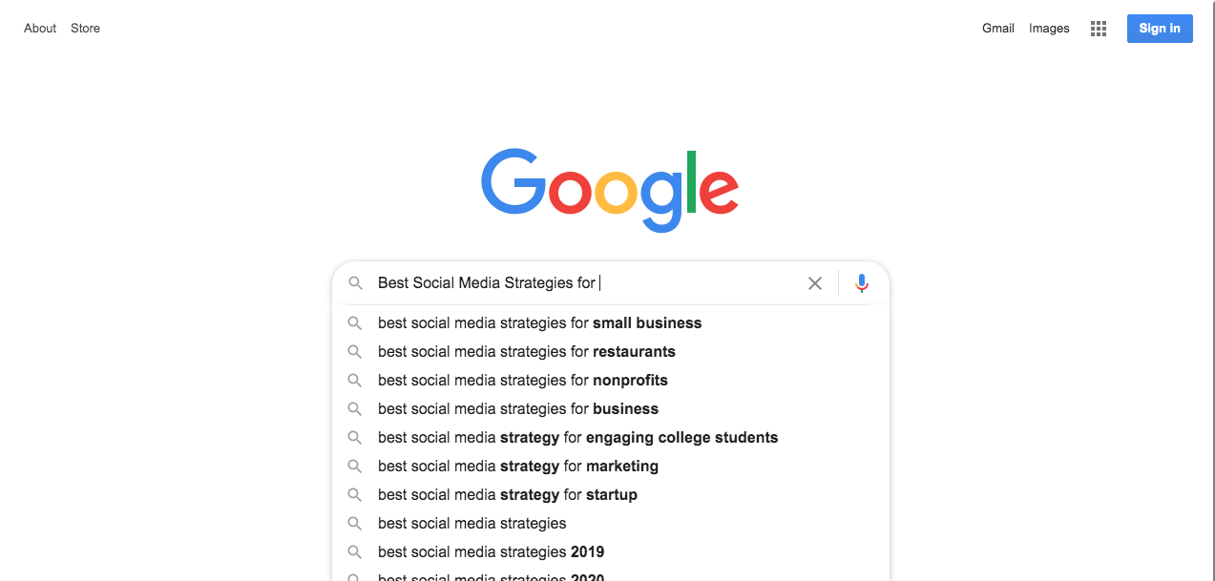This screenshot has height=581, width=1215.
Task: Open the About link
Action: pos(40,29)
